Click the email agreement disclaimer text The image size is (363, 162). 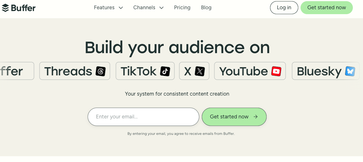pos(181,134)
